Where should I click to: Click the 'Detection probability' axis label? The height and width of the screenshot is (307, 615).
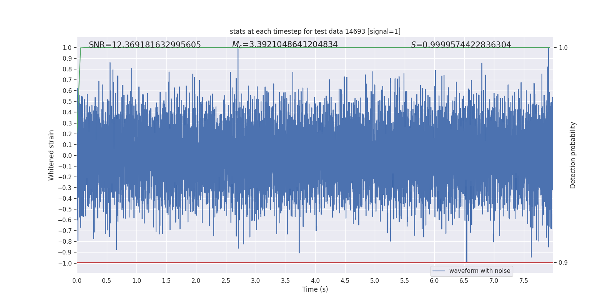(573, 155)
